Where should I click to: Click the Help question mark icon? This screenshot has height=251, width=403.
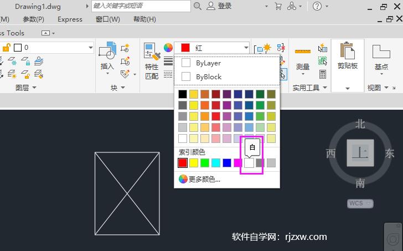pyautogui.click(x=317, y=6)
